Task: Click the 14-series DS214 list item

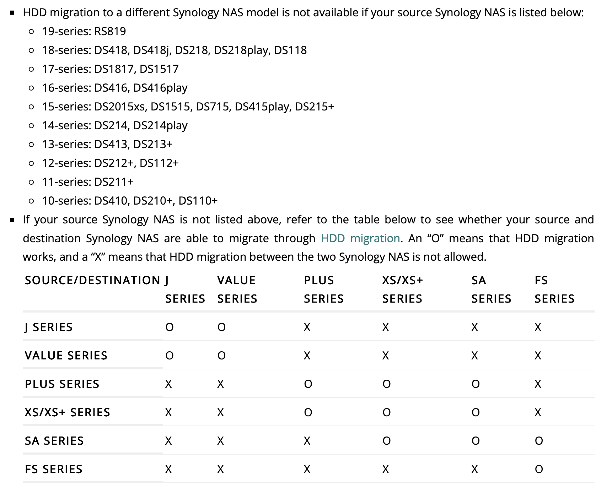Action: [x=115, y=125]
